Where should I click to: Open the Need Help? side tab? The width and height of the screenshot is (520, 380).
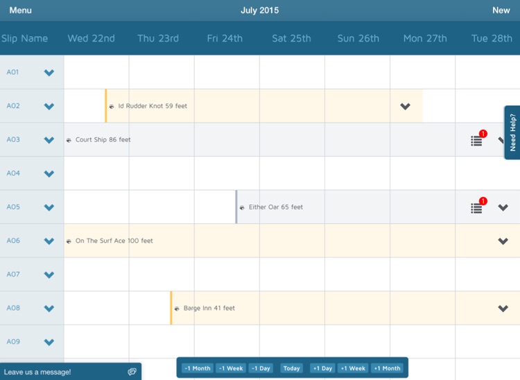pyautogui.click(x=512, y=132)
